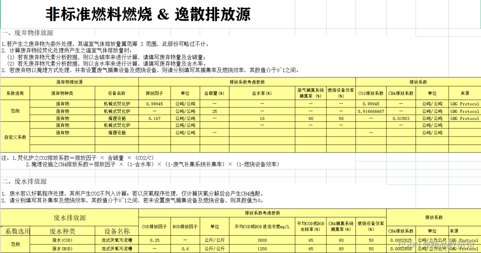Click section heading "二、废水排放源"
The height and width of the screenshot is (253, 481).
click(x=24, y=181)
